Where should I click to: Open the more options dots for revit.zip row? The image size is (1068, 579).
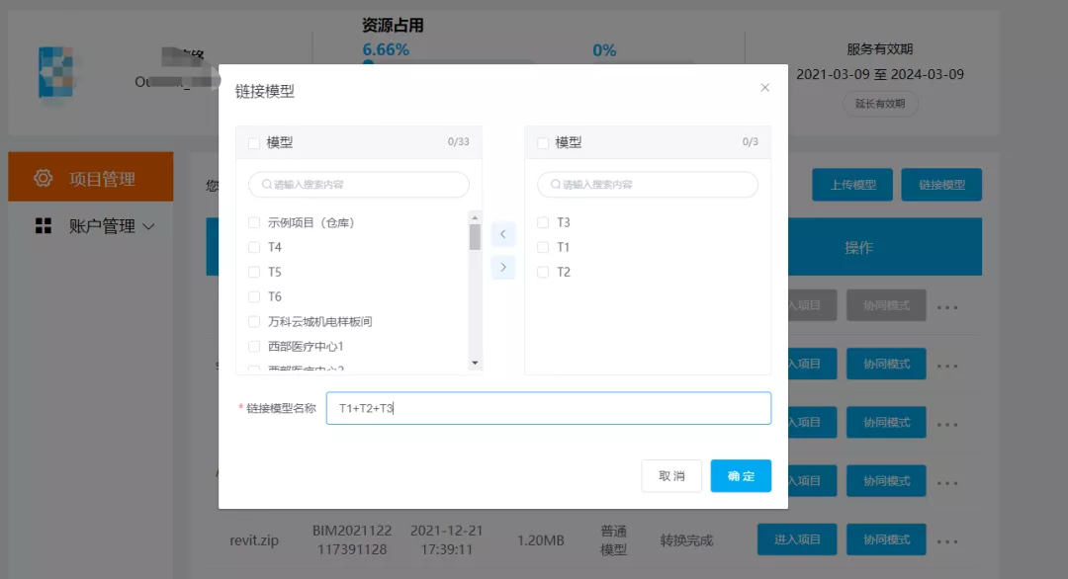pyautogui.click(x=946, y=541)
